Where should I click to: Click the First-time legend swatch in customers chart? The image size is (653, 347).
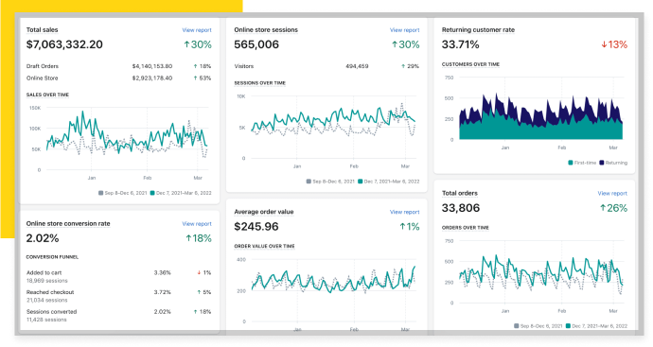(571, 163)
